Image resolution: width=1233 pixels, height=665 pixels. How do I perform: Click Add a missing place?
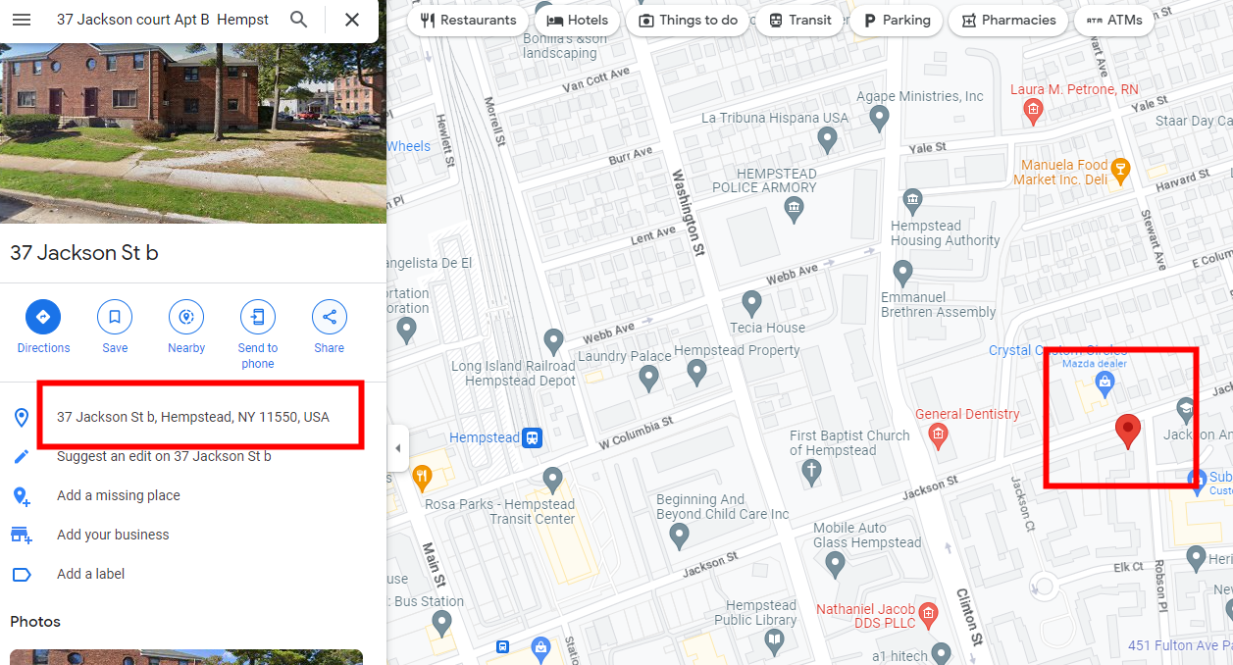pos(119,495)
